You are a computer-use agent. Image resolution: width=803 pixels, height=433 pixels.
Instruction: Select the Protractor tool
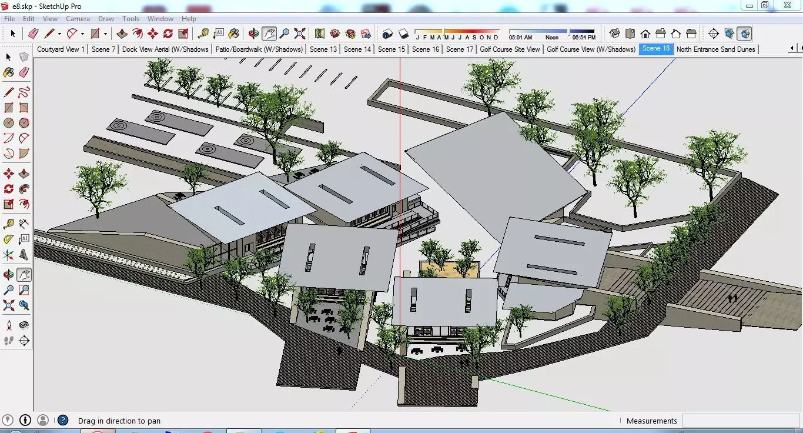[8, 239]
